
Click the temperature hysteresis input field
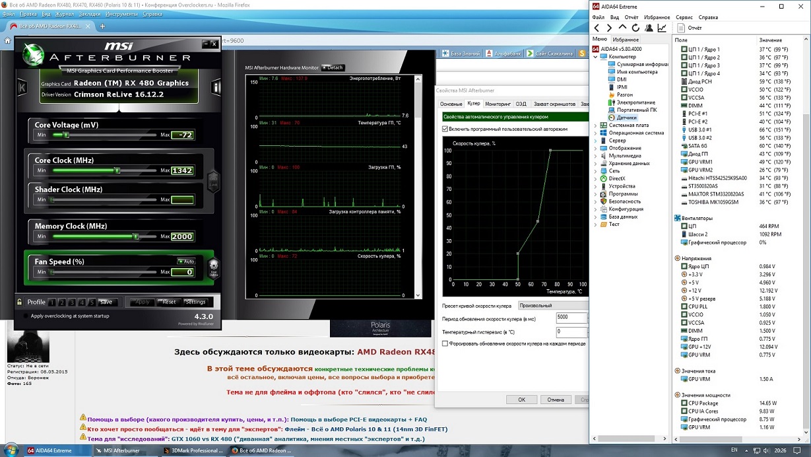coord(571,332)
